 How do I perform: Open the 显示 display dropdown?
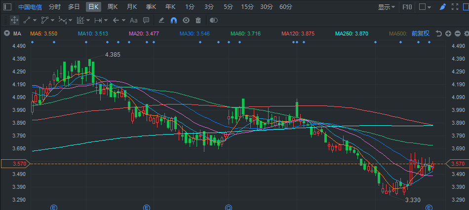coord(387,7)
